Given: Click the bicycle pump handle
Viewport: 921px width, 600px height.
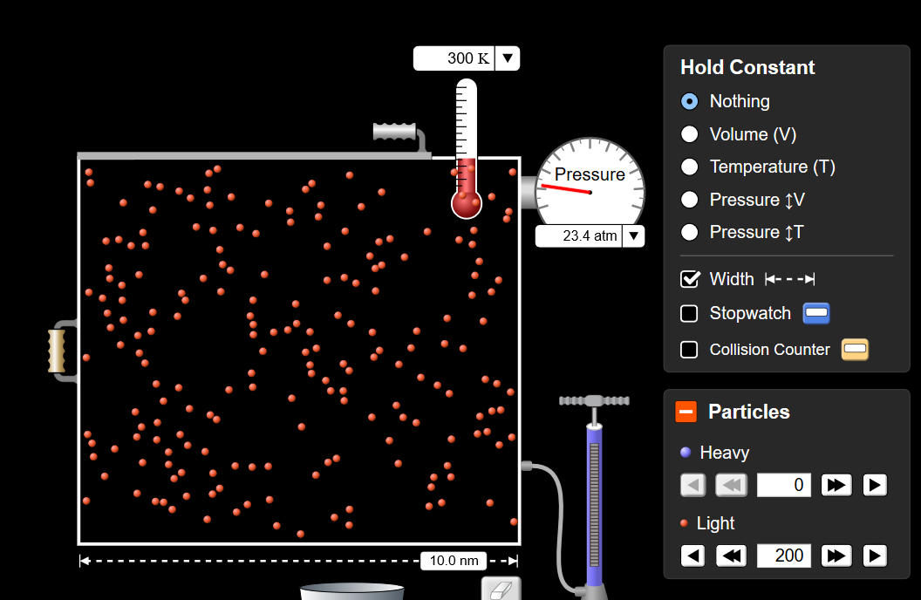Looking at the screenshot, I should point(594,401).
